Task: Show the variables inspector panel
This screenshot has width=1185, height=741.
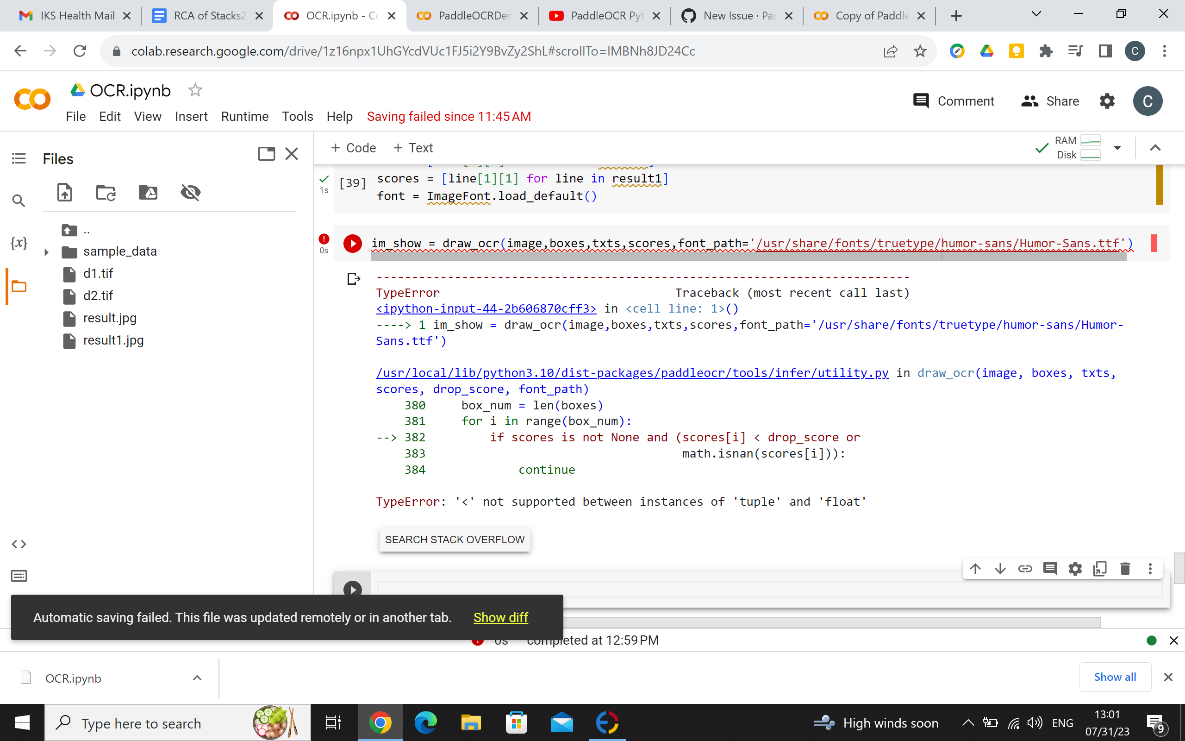Action: pos(19,242)
